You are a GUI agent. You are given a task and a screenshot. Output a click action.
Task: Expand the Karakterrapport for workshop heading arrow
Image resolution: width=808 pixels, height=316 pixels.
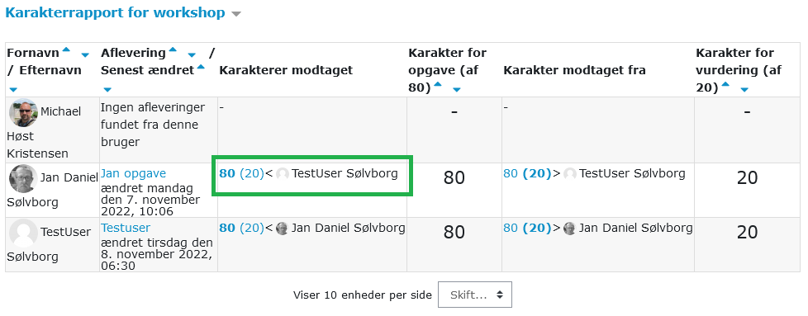(236, 14)
